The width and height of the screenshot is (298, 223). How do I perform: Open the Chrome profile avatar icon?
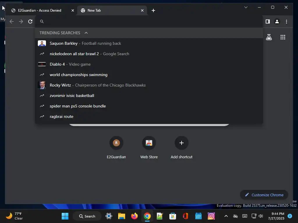pyautogui.click(x=277, y=21)
